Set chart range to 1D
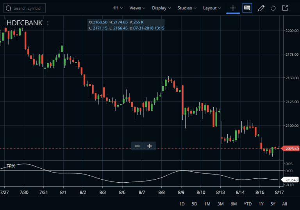The image size is (300, 210). point(182,204)
